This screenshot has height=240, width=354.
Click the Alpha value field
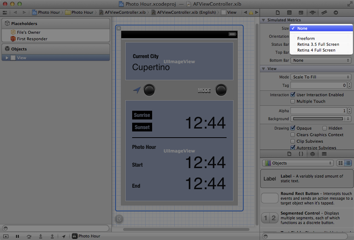(318, 111)
